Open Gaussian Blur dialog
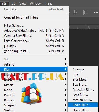This screenshot has height=112, width=99. click(83, 90)
